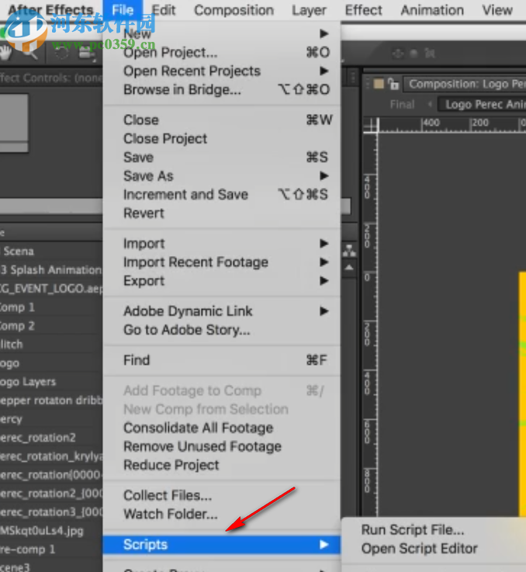
Task: Expand the Import submenu
Action: point(222,244)
